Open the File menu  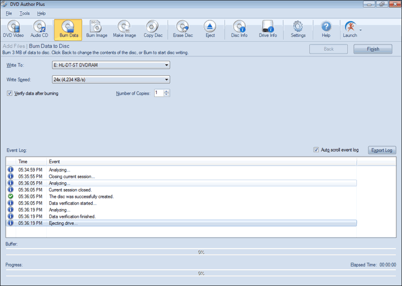(x=9, y=13)
